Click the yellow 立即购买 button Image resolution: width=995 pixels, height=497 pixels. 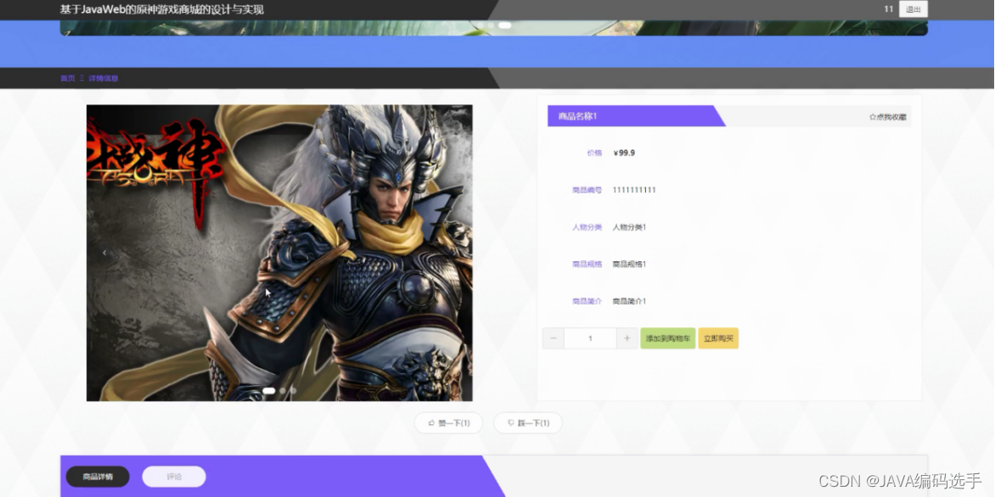point(718,338)
